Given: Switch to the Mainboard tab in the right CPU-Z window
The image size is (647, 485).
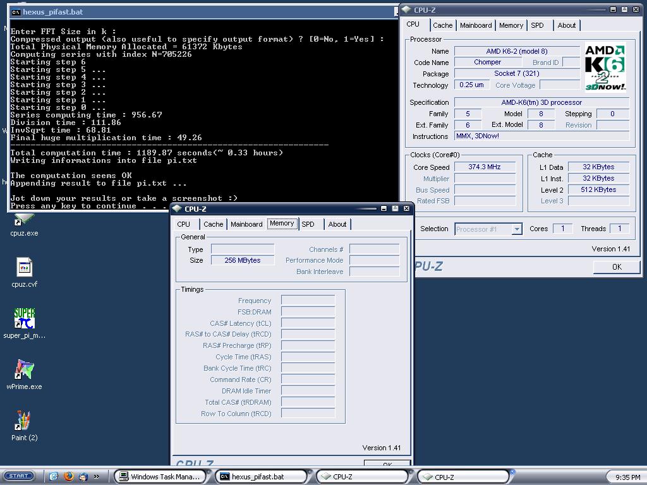Looking at the screenshot, I should click(x=476, y=25).
